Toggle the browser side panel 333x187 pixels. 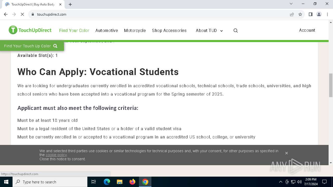(310, 14)
